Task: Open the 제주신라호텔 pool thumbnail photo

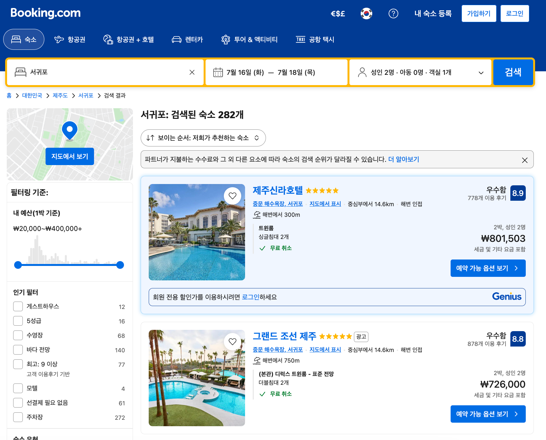Action: click(197, 232)
